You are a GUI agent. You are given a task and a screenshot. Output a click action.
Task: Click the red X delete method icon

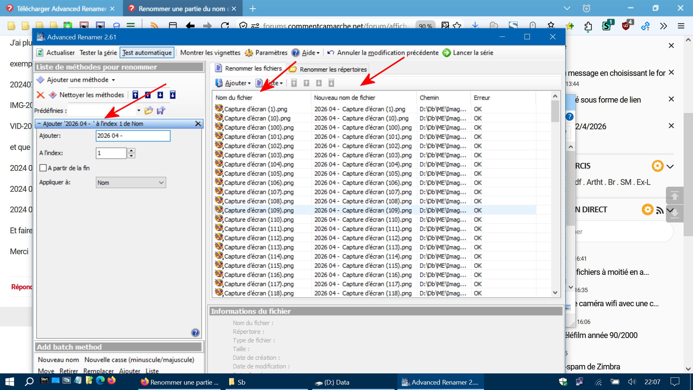coord(40,95)
